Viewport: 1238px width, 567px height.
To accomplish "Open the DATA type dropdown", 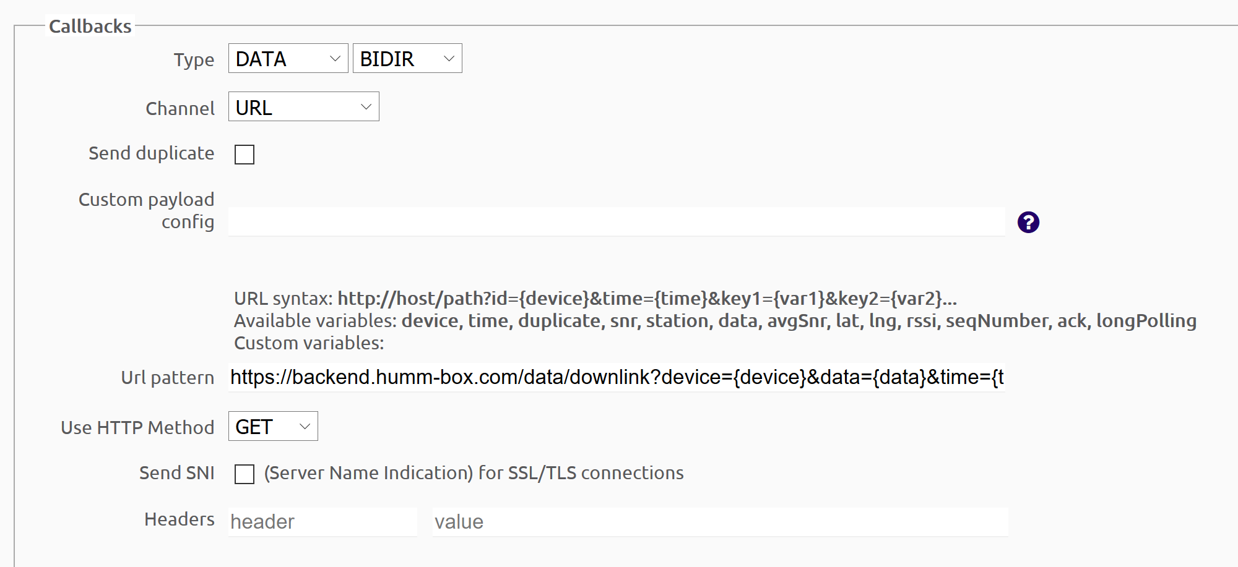I will (288, 59).
